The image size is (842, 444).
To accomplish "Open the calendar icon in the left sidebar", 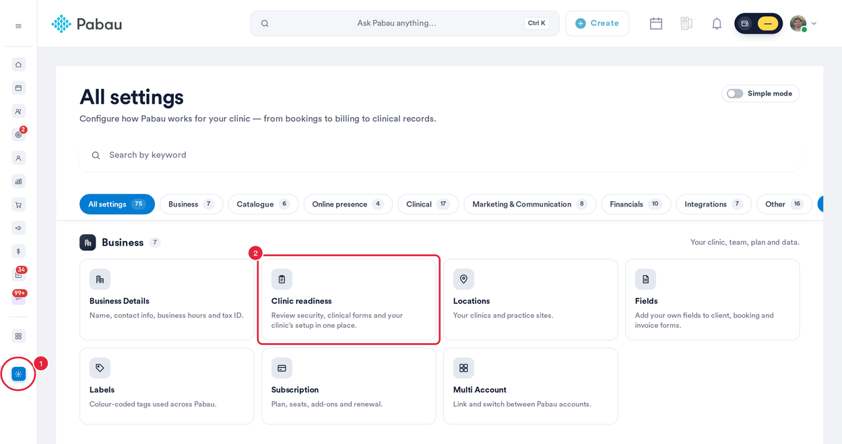I will click(x=18, y=88).
